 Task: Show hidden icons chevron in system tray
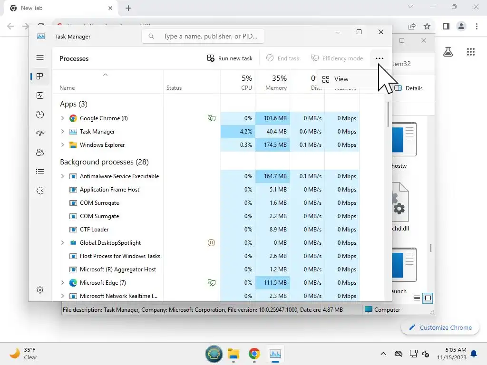tap(383, 354)
